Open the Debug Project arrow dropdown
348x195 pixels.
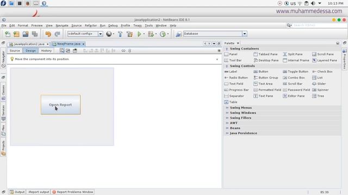tap(156, 34)
